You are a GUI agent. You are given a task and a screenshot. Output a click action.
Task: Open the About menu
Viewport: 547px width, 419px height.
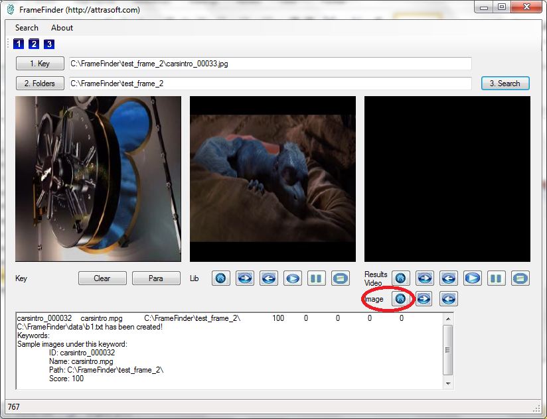(x=62, y=28)
